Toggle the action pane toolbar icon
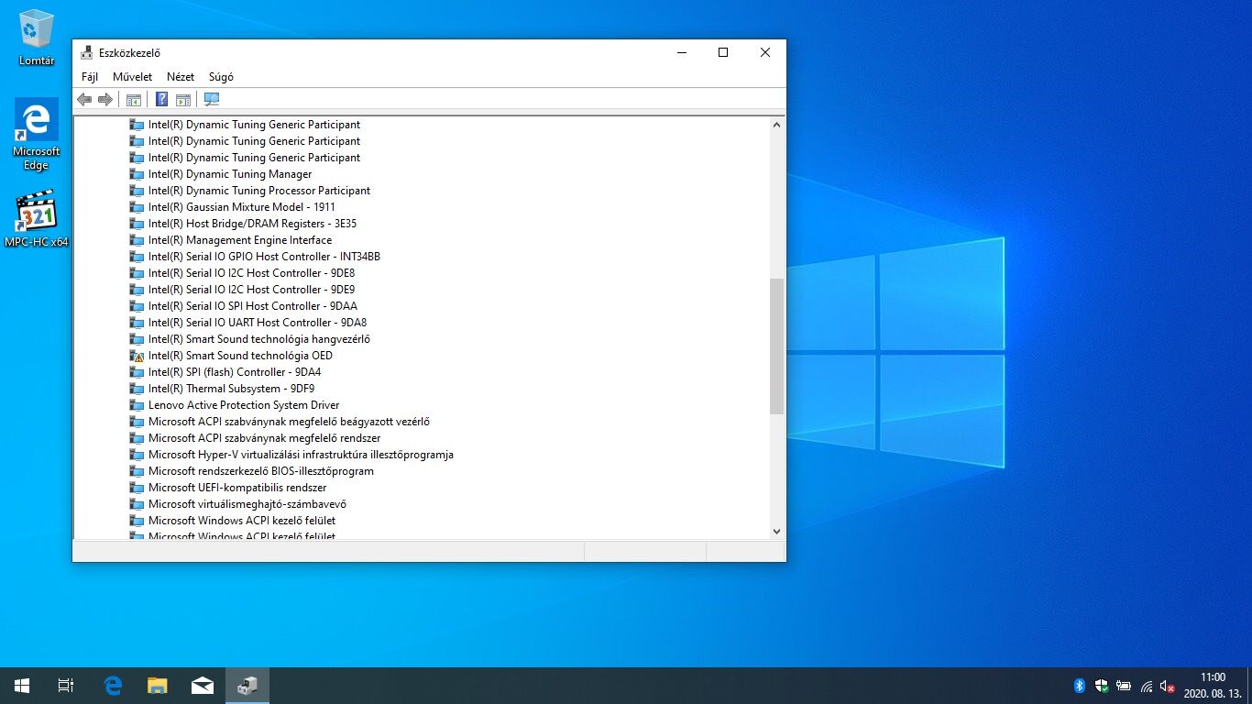 click(183, 99)
